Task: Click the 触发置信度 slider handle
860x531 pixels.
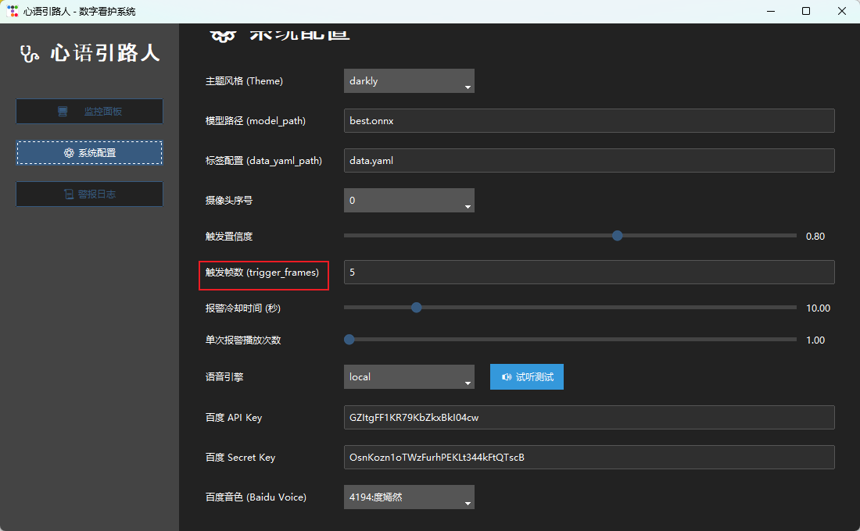Action: (x=617, y=235)
